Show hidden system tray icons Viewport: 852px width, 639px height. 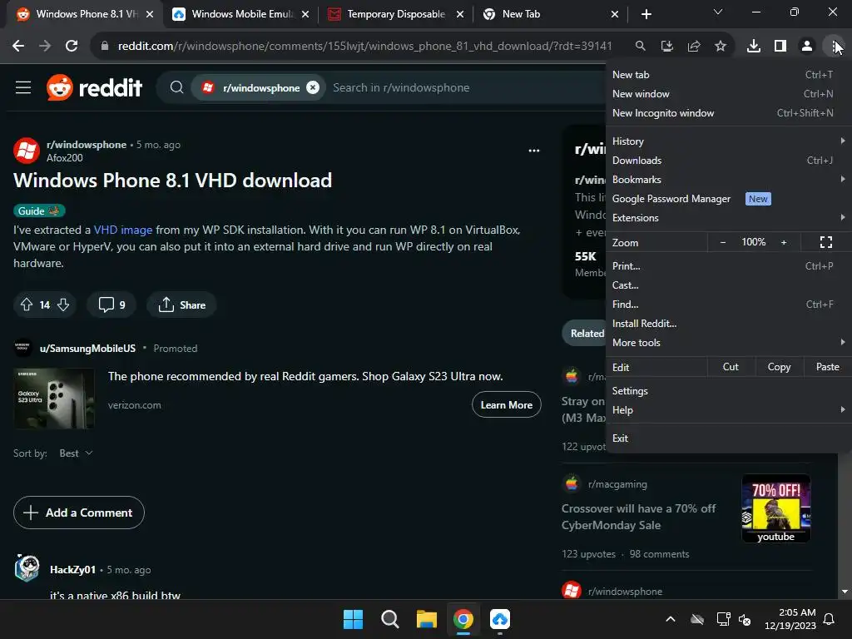click(x=671, y=619)
